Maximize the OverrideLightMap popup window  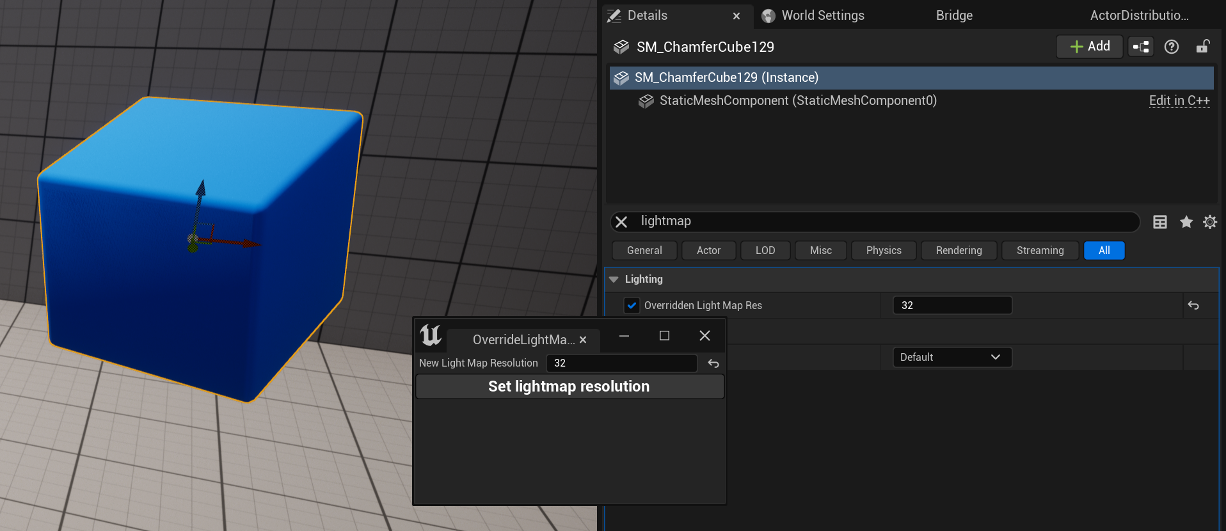coord(664,336)
